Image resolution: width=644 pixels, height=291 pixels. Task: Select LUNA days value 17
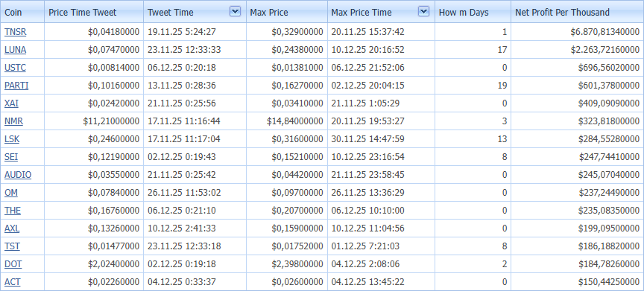pos(502,50)
